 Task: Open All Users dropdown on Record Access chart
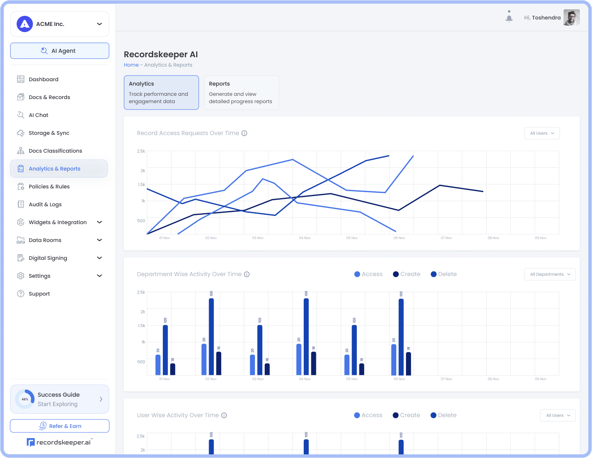[542, 133]
